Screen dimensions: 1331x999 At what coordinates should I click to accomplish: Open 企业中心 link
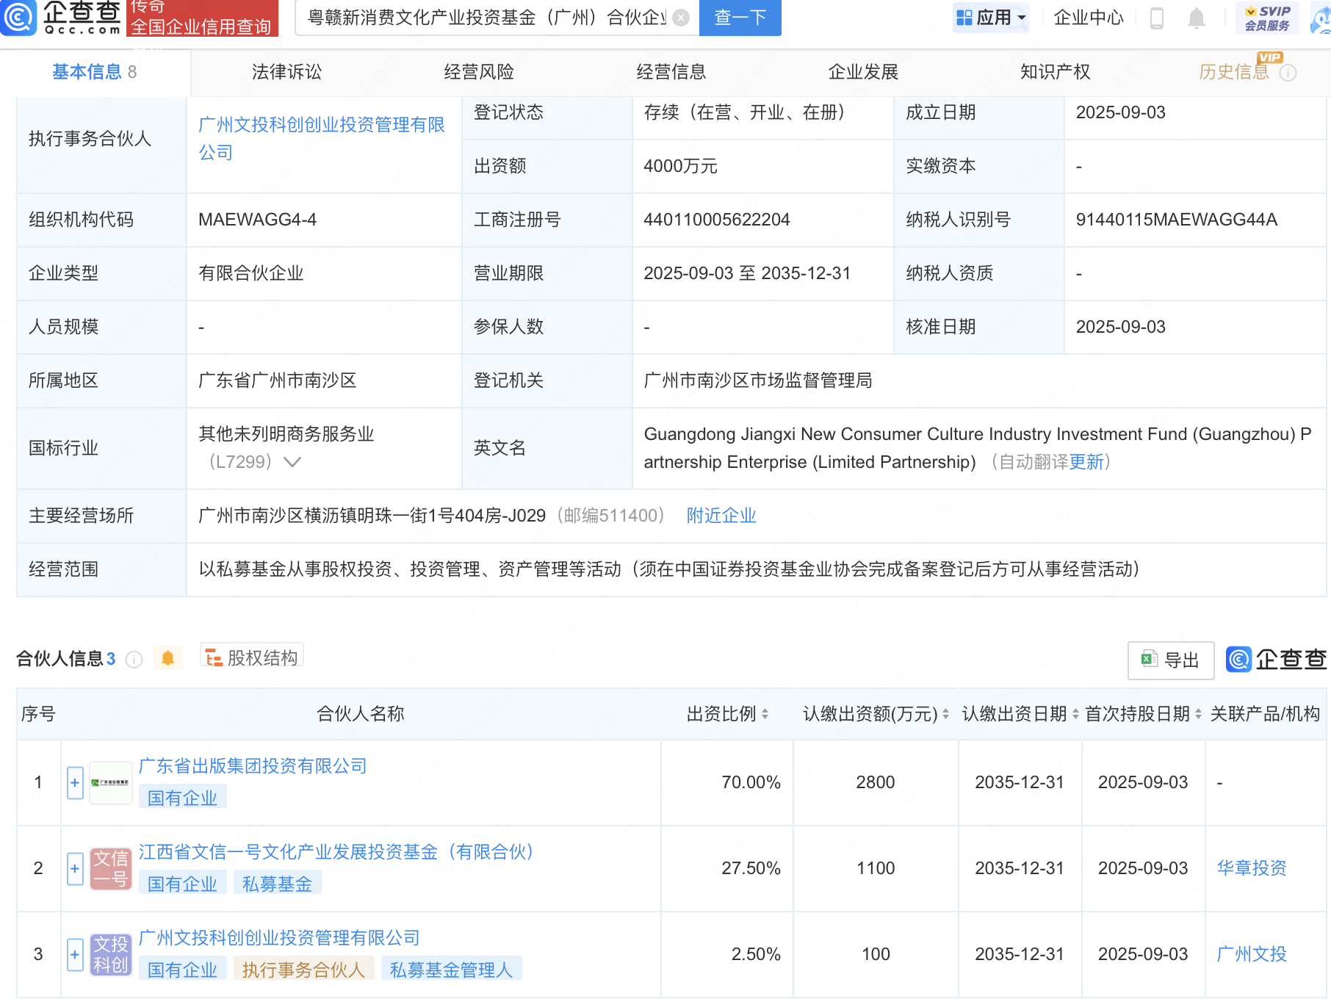(x=1089, y=18)
